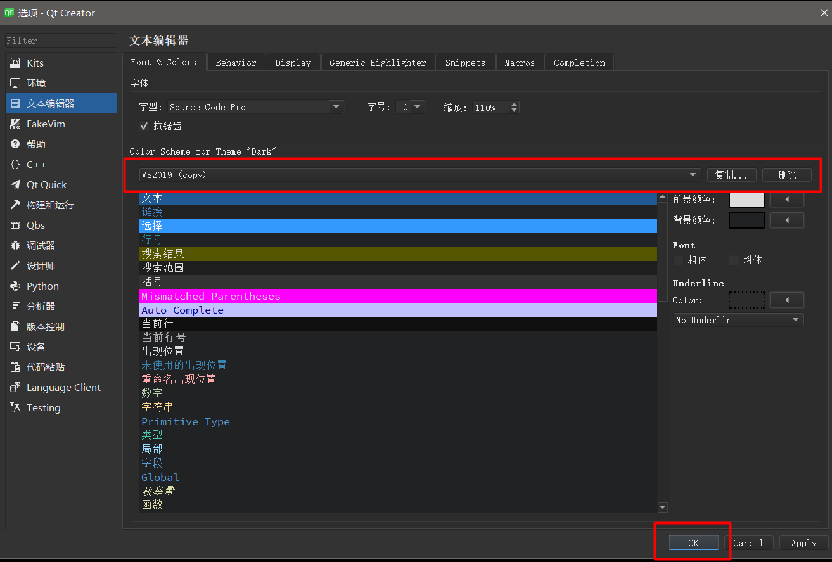This screenshot has width=832, height=562.
Task: Click the 复制... copy scheme button
Action: [731, 175]
